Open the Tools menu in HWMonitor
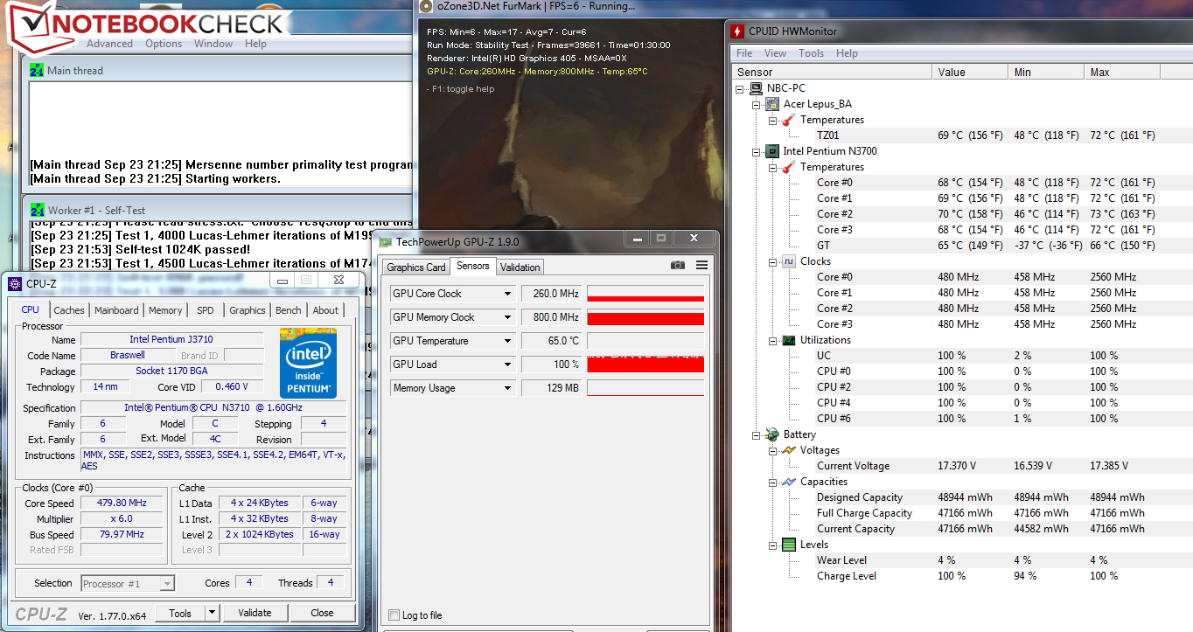Image resolution: width=1193 pixels, height=632 pixels. click(x=812, y=53)
